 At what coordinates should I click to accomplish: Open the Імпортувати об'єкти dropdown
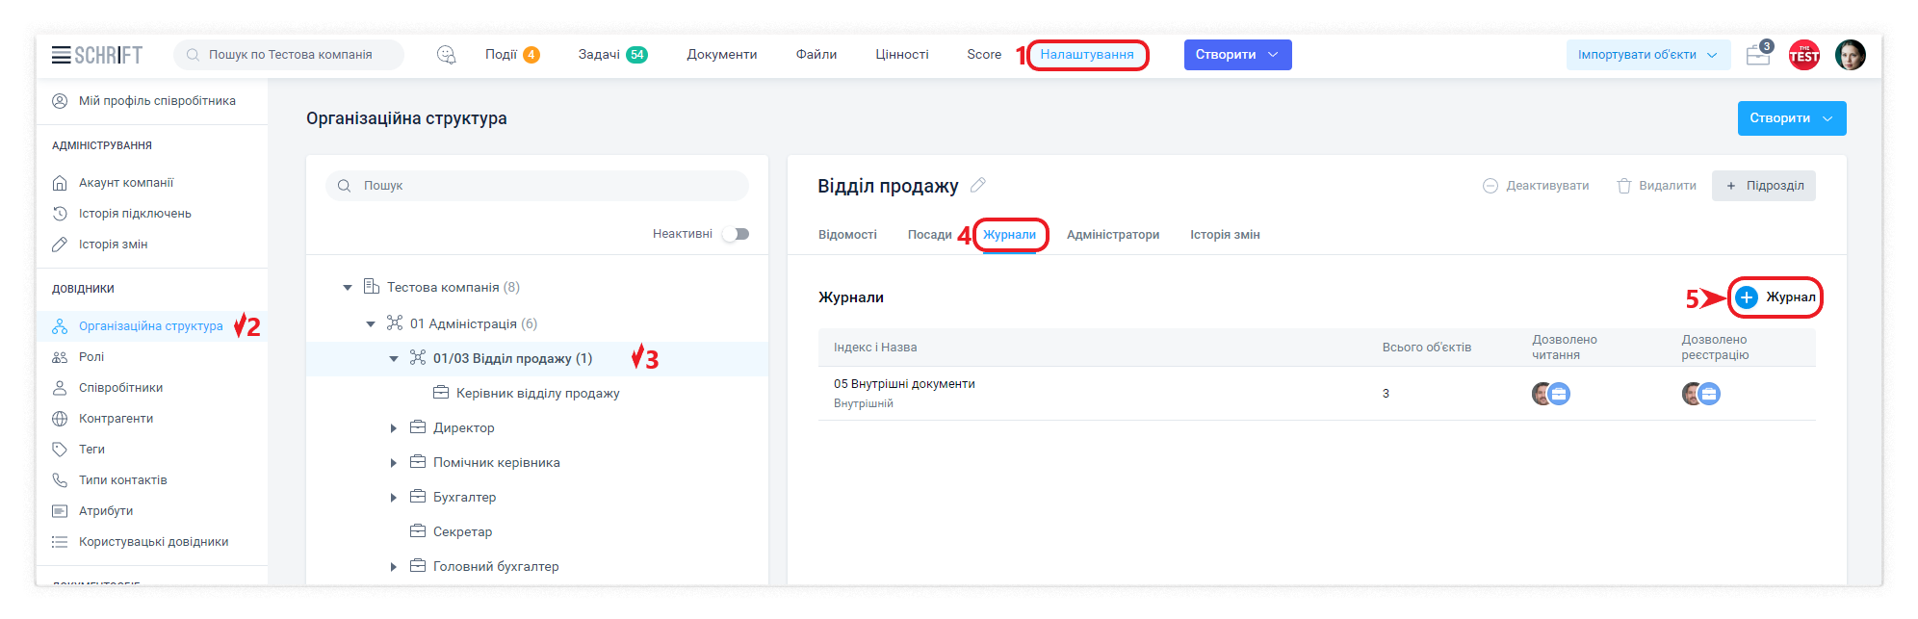(1647, 55)
